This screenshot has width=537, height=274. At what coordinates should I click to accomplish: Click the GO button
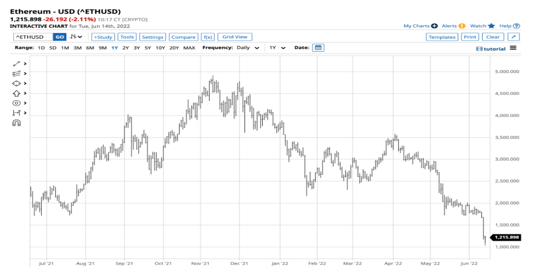[59, 37]
